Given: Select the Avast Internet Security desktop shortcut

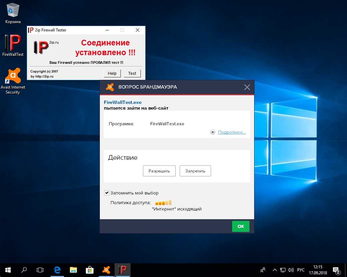Looking at the screenshot, I should (13, 81).
